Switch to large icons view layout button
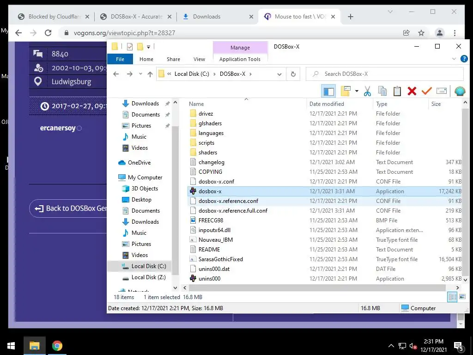 (462, 297)
